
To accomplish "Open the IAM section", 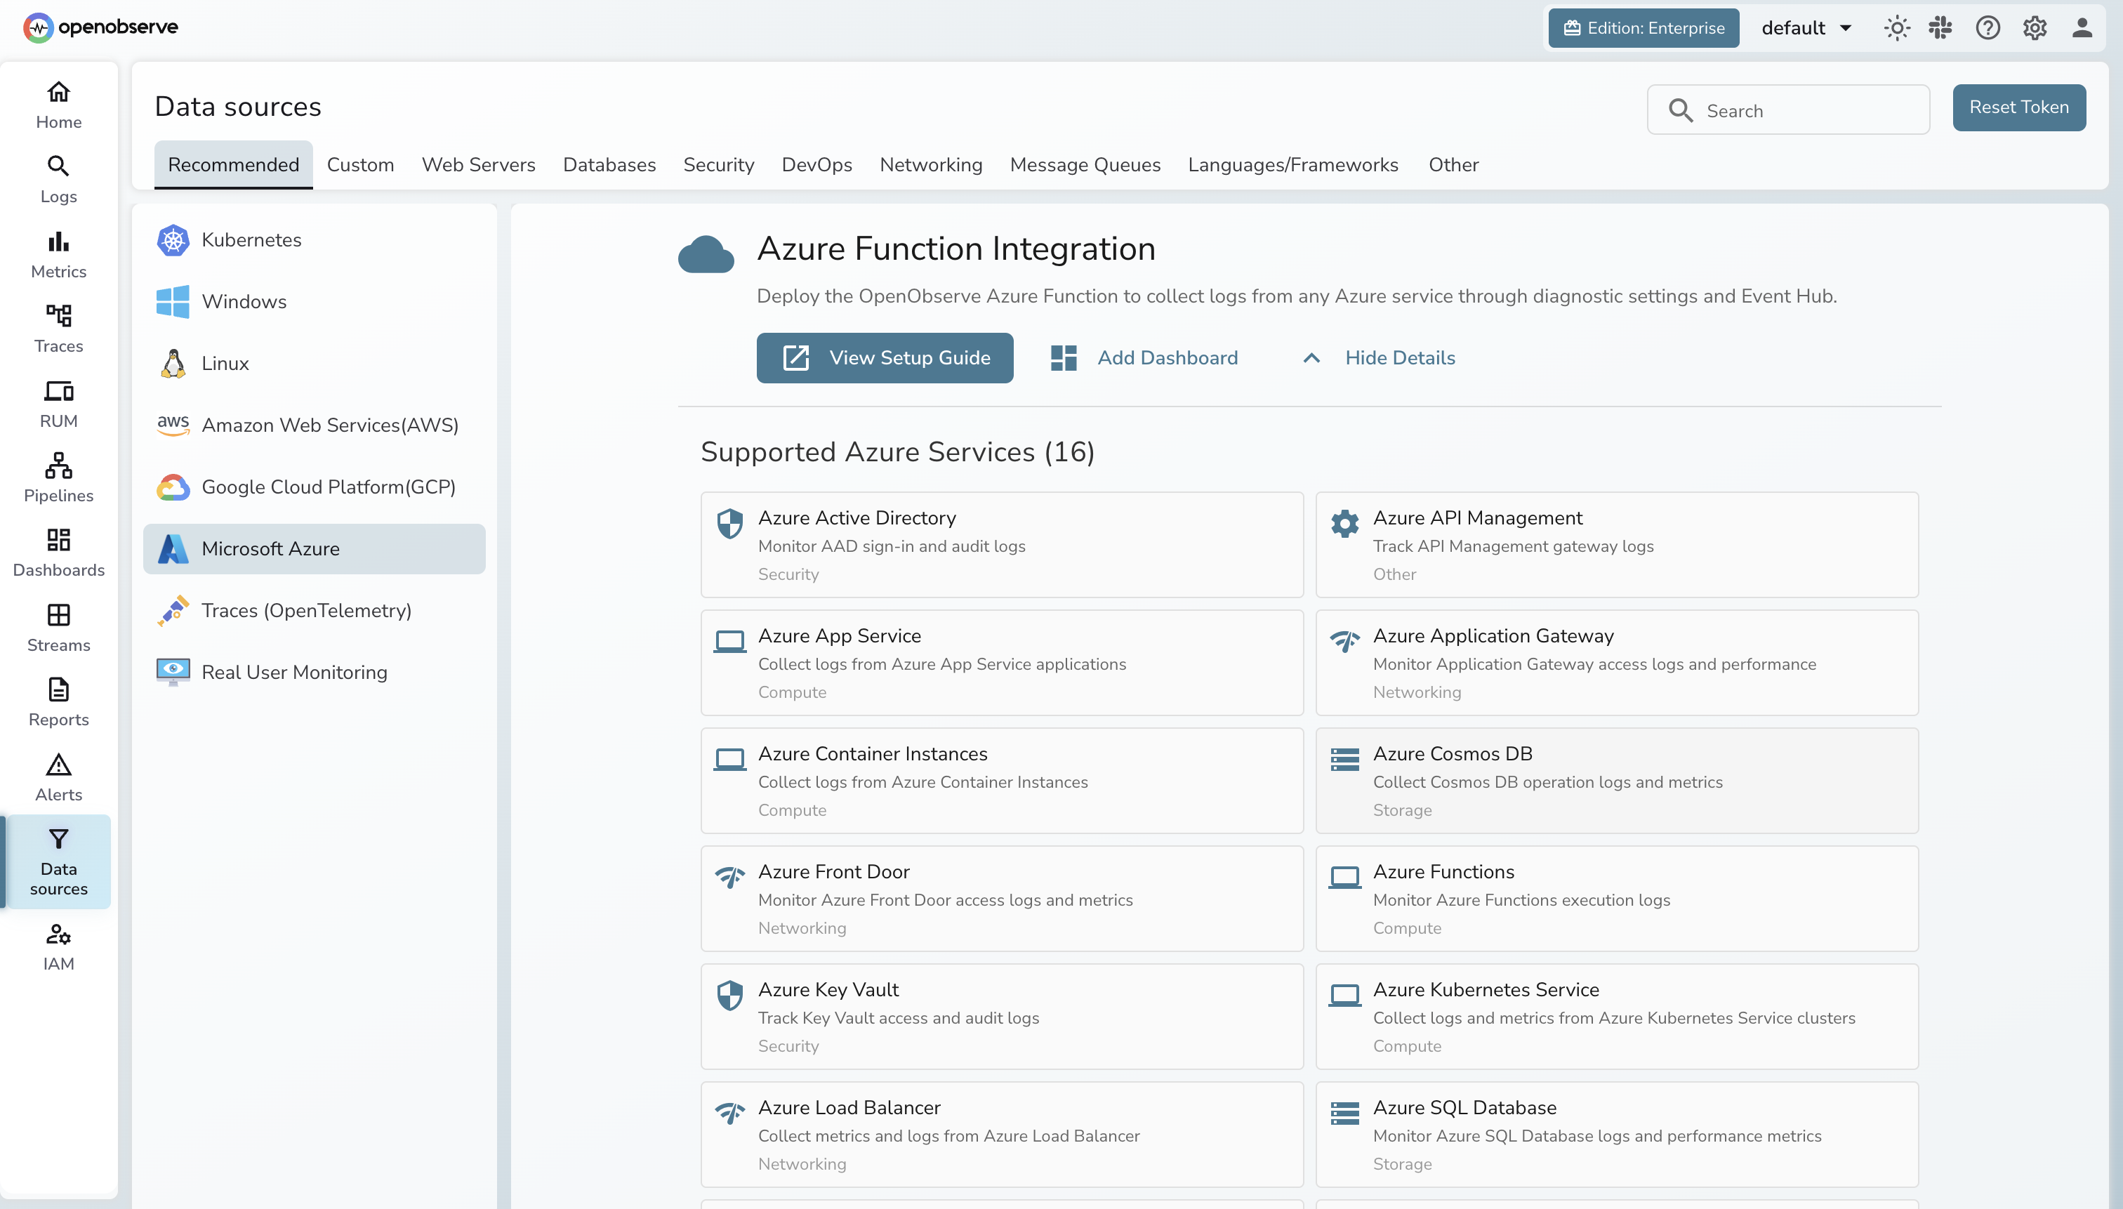I will (x=58, y=946).
